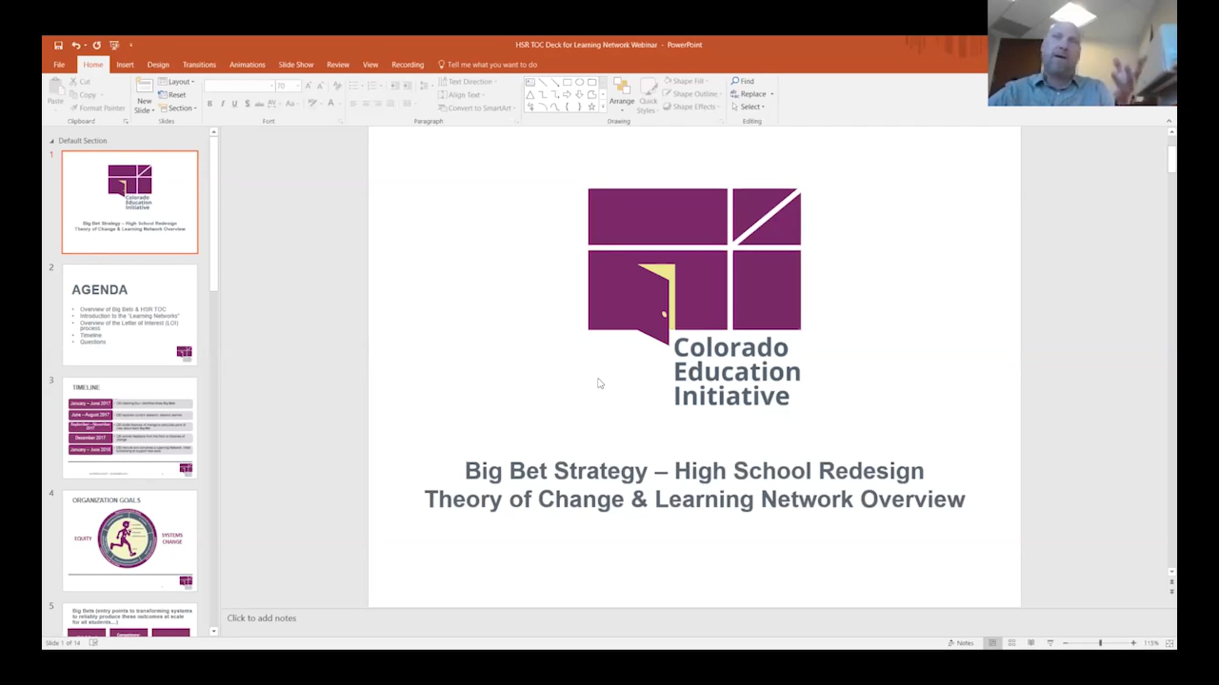The width and height of the screenshot is (1219, 685).
Task: Switch to Slide Sorter view
Action: point(1012,643)
